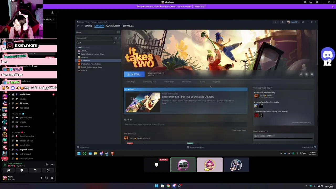Open the COMMUNITY tab in Steam
The height and width of the screenshot is (189, 336).
pos(113,26)
